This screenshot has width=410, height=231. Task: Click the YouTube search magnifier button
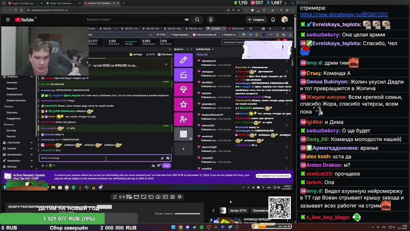tap(197, 20)
